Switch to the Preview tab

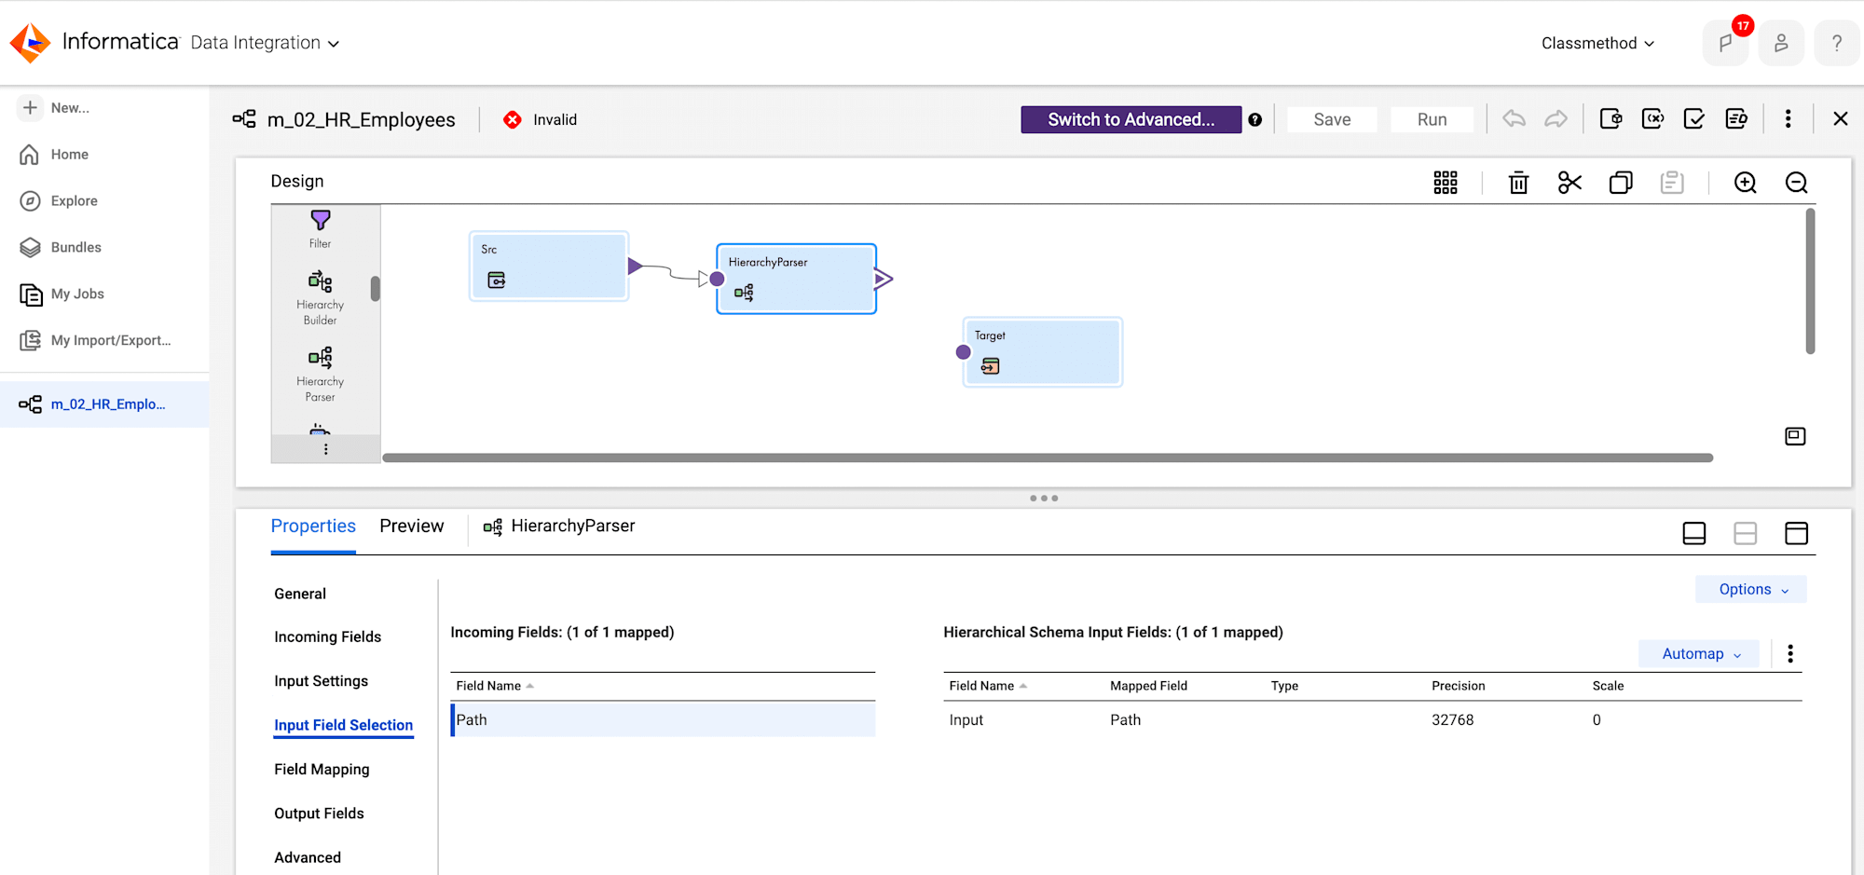pyautogui.click(x=412, y=526)
